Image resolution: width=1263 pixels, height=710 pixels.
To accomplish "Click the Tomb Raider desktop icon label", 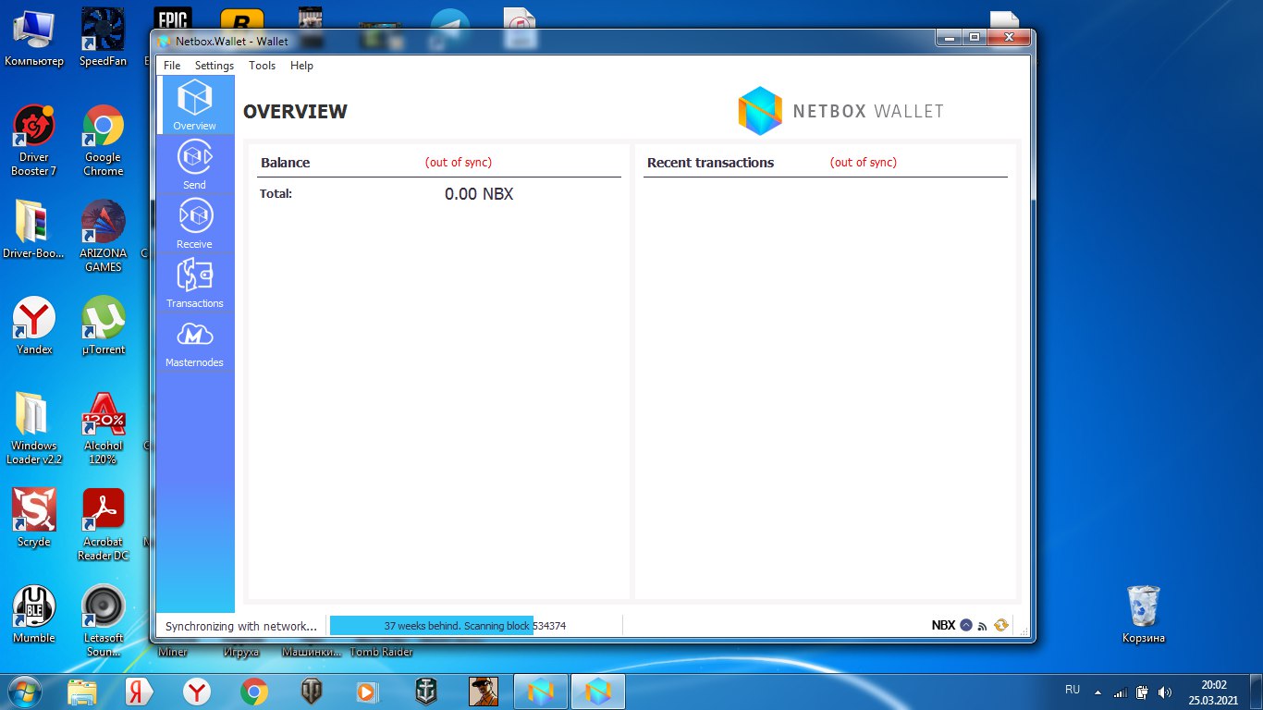I will 380,652.
